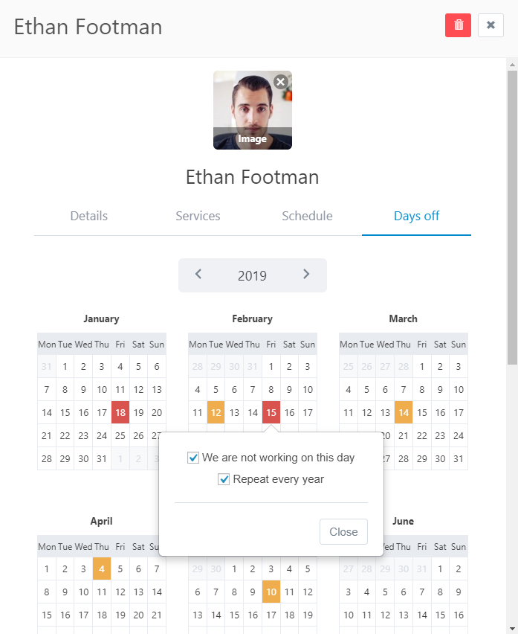The width and height of the screenshot is (518, 634).
Task: Toggle Repeat every year checkbox
Action: [x=224, y=479]
